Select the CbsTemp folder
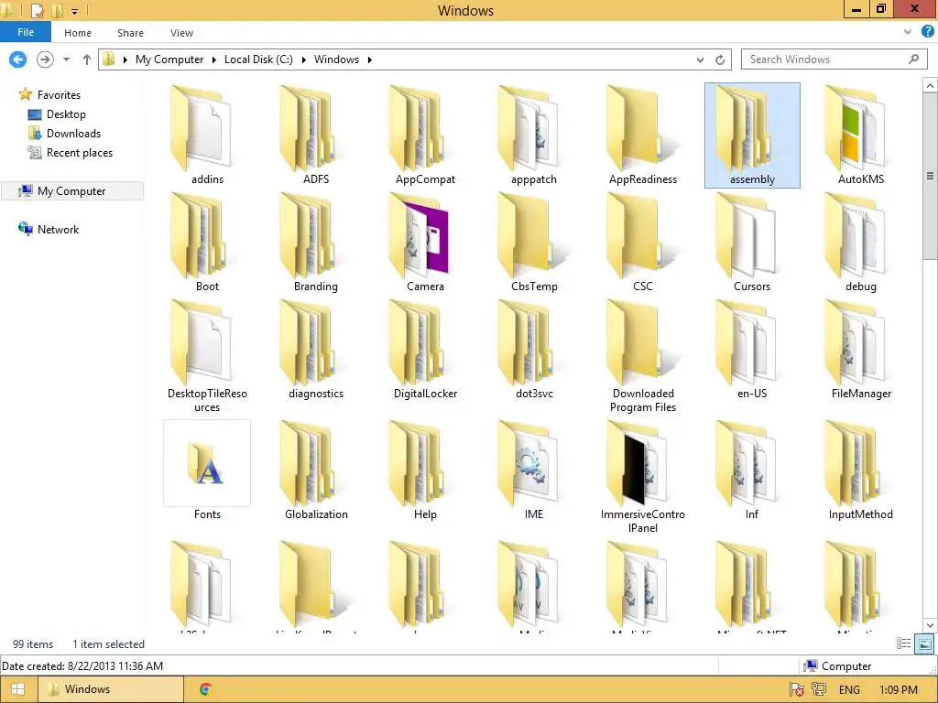The image size is (938, 703). pos(534,242)
